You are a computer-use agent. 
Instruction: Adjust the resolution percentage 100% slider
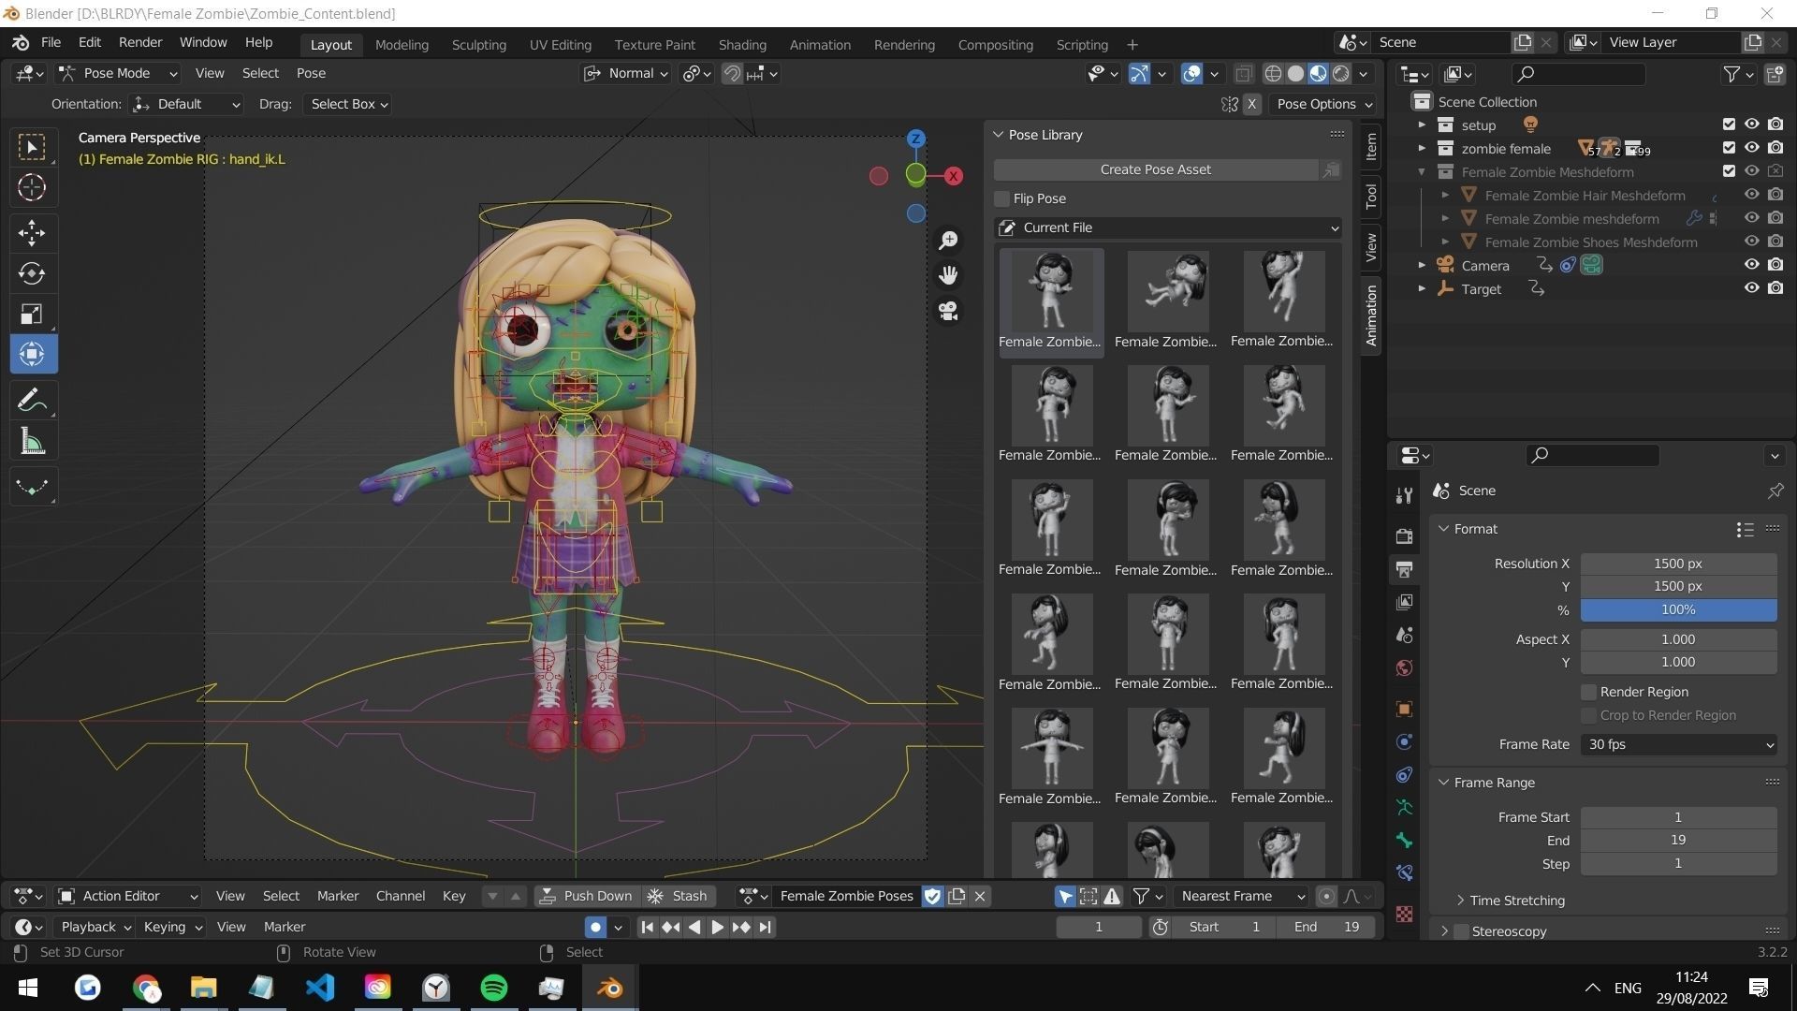[1678, 609]
